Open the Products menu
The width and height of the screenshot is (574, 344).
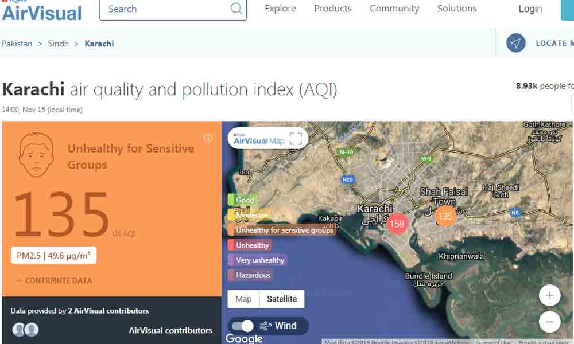333,9
